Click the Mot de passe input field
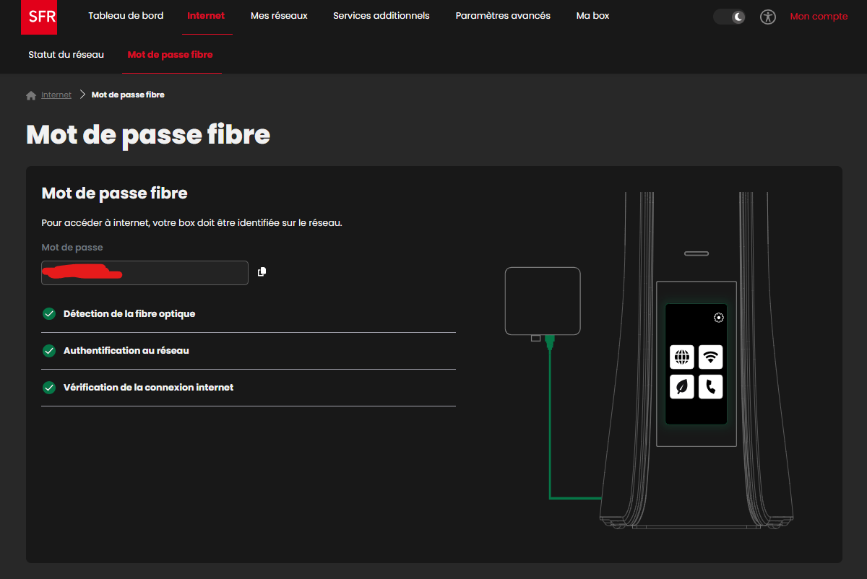867x579 pixels. pos(144,273)
